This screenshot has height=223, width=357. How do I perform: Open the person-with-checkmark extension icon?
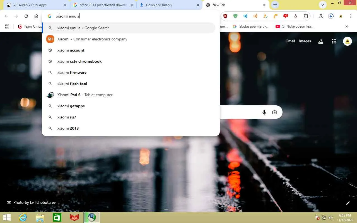coord(266,16)
